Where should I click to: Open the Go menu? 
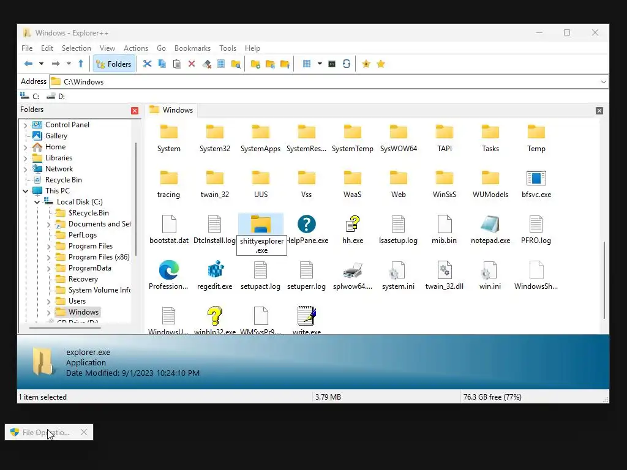coord(161,48)
